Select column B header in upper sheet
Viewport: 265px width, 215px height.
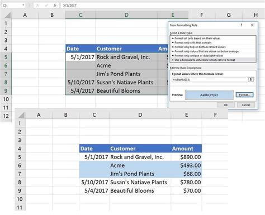pyautogui.click(x=52, y=15)
